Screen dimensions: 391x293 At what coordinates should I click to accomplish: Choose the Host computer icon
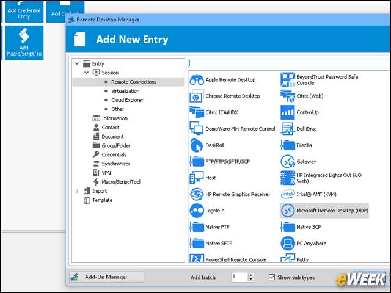tap(197, 178)
